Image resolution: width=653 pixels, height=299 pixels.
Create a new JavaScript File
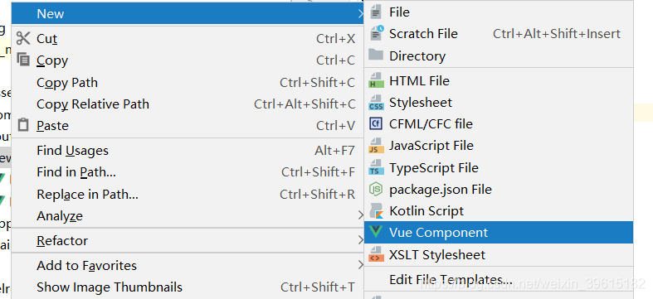point(499,146)
